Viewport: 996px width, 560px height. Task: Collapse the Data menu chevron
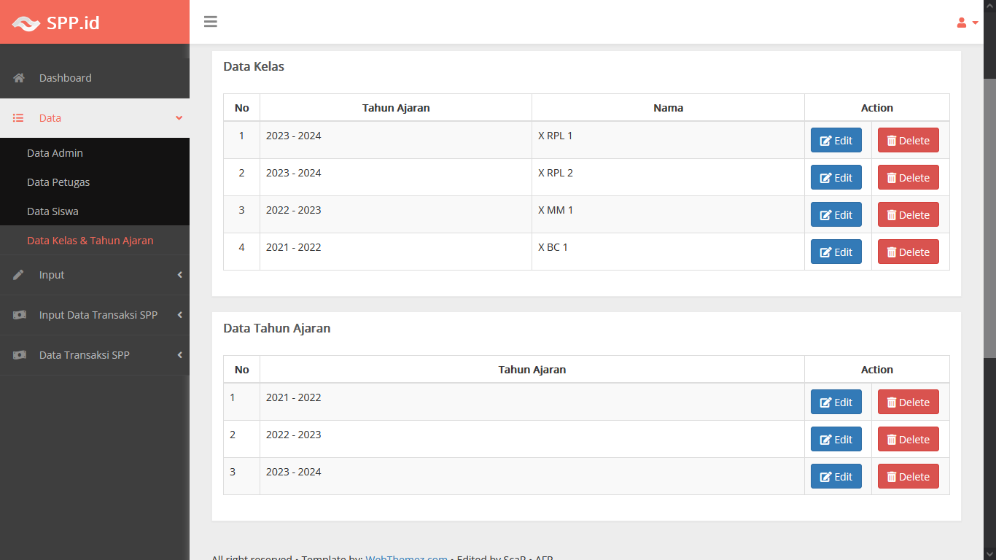click(179, 118)
